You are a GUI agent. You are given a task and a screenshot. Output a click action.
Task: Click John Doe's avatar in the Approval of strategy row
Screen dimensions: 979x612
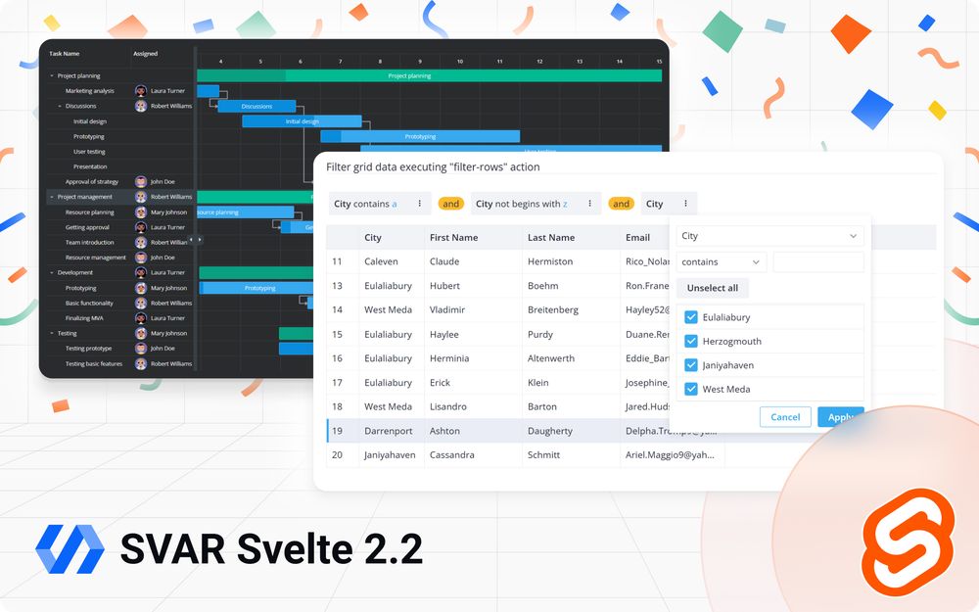(x=141, y=182)
